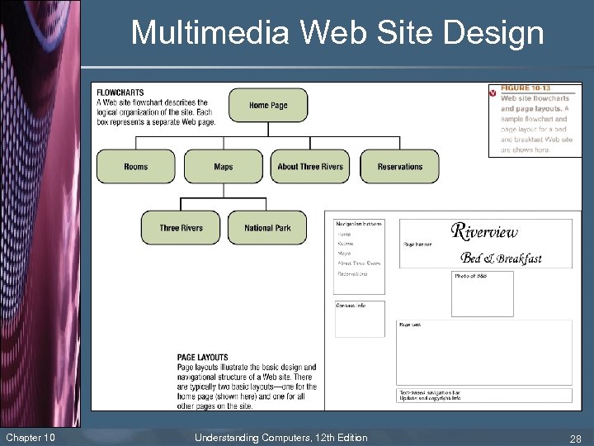The image size is (594, 446).
Task: Click the decorative image on the left side
Action: pos(40,214)
